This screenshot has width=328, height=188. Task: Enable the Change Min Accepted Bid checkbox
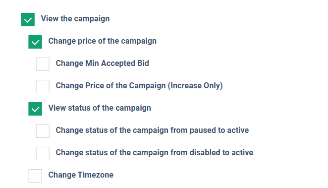43,64
